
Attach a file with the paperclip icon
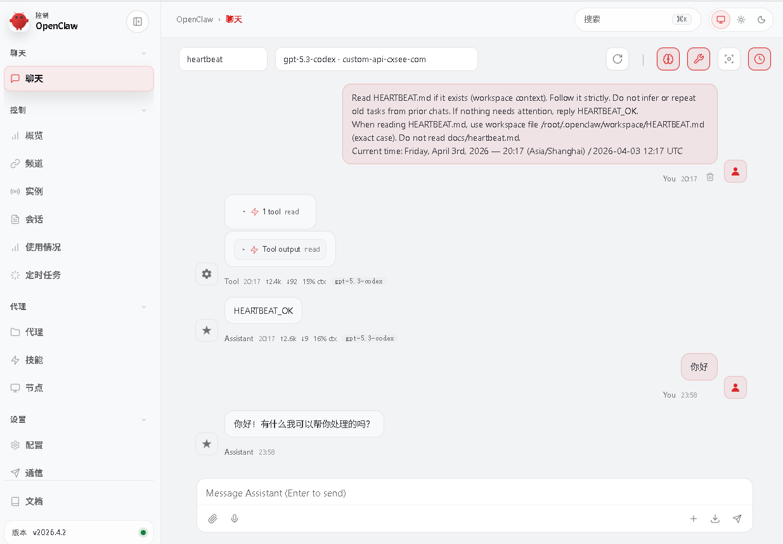tap(212, 519)
